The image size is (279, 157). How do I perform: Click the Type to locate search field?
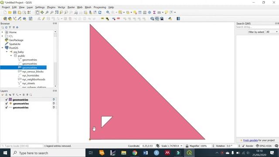(22, 146)
